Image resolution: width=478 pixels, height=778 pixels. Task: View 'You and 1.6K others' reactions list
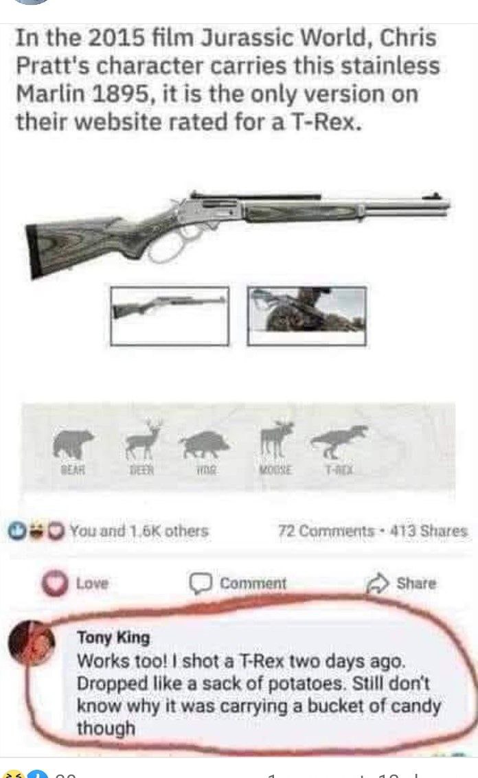(x=139, y=531)
